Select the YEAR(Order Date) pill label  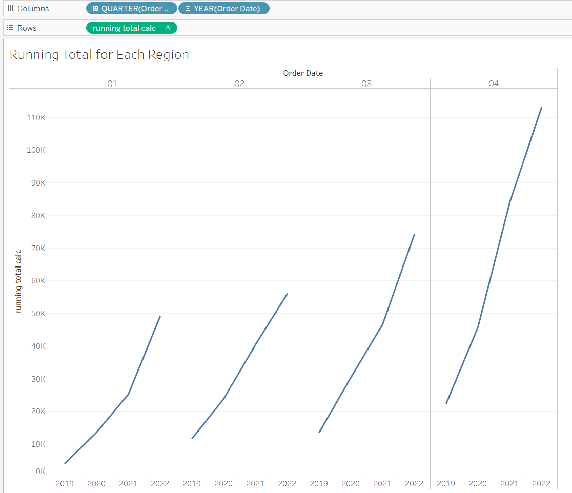coord(227,8)
